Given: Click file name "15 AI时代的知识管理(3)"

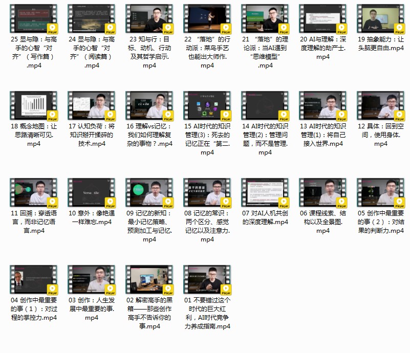Looking at the screenshot, I should pos(207,139).
